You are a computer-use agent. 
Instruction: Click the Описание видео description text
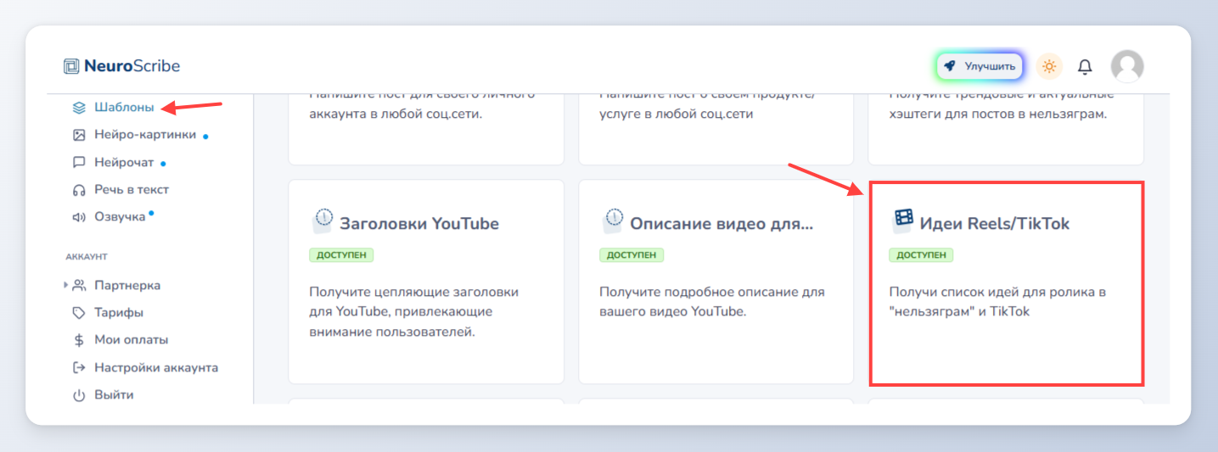712,302
